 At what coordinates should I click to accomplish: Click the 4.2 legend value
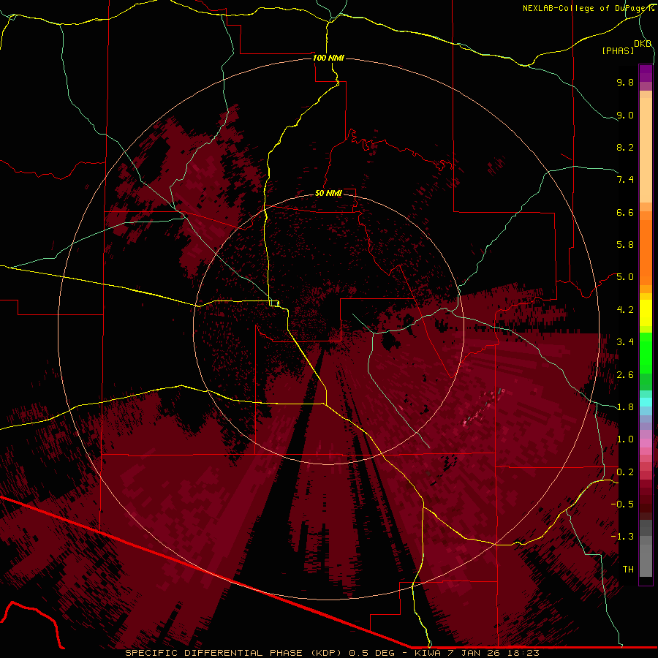[625, 310]
